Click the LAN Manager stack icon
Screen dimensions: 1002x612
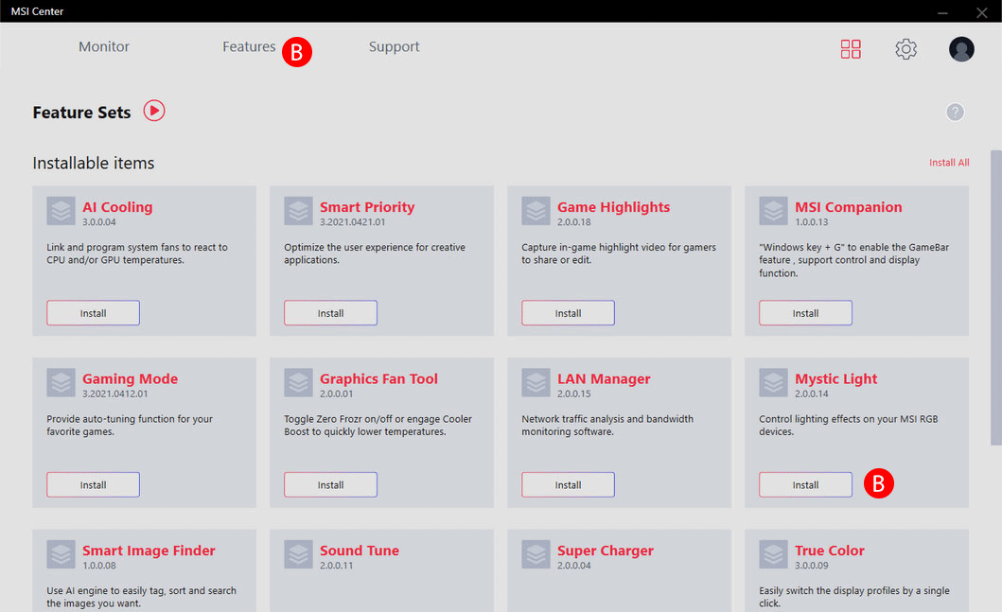pyautogui.click(x=536, y=383)
